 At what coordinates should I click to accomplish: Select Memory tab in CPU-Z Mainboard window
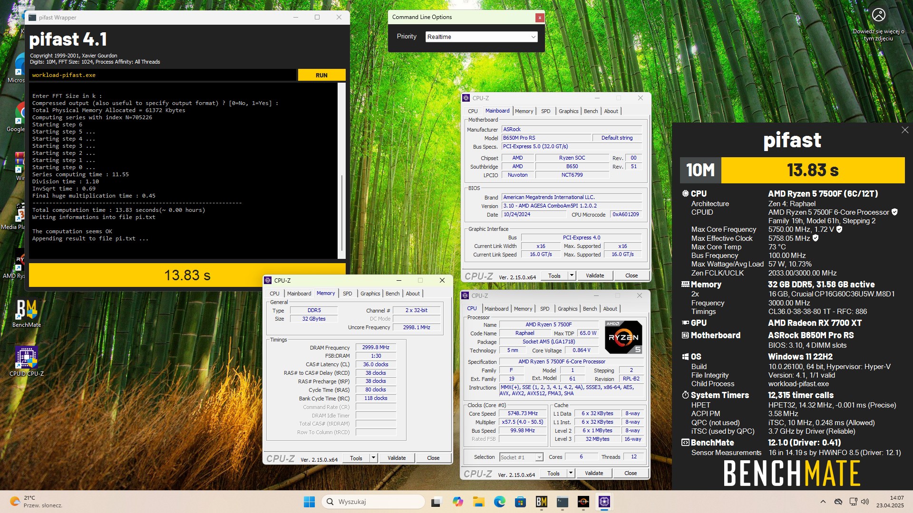point(524,111)
